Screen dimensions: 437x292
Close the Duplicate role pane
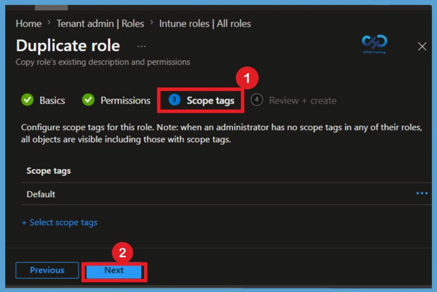pyautogui.click(x=422, y=46)
